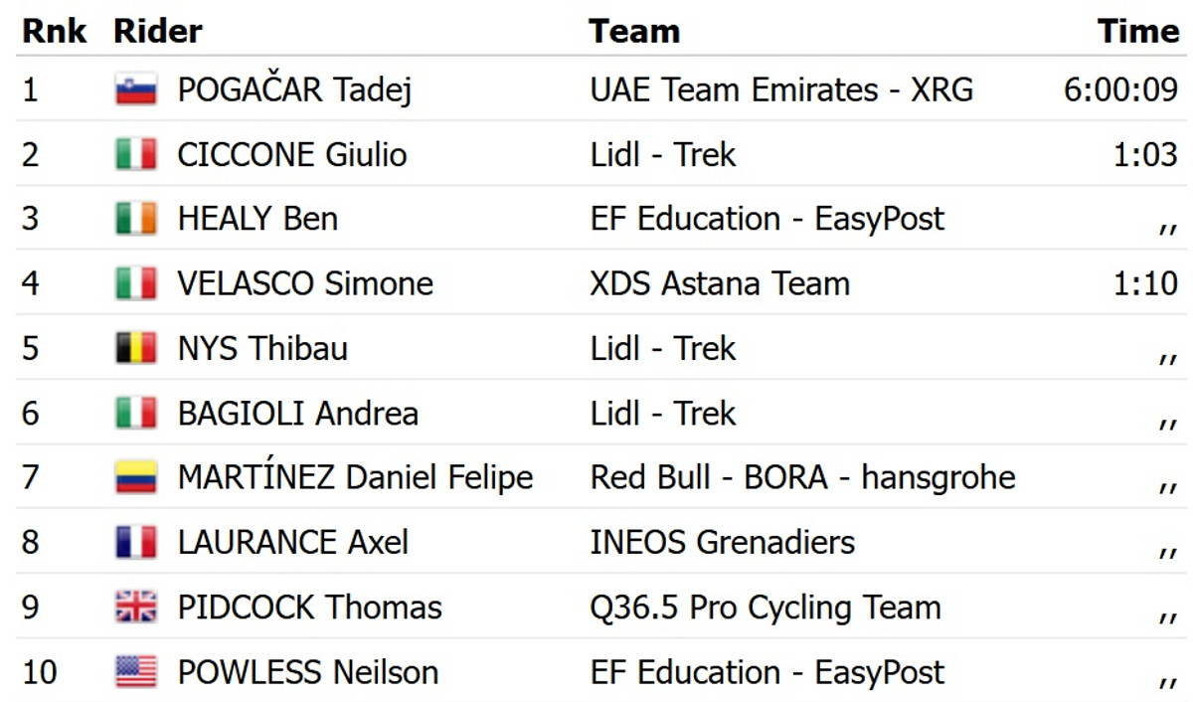
Task: Open VELASCO Simone rider page
Action: click(x=305, y=284)
